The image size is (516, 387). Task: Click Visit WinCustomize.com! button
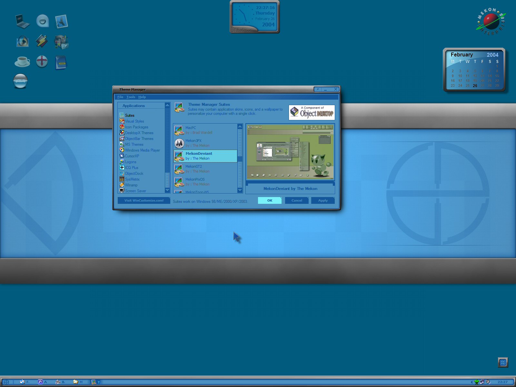(x=144, y=200)
